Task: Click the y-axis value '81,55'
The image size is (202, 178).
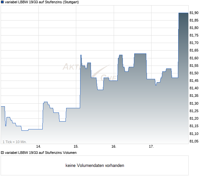Action: pyautogui.click(x=194, y=66)
